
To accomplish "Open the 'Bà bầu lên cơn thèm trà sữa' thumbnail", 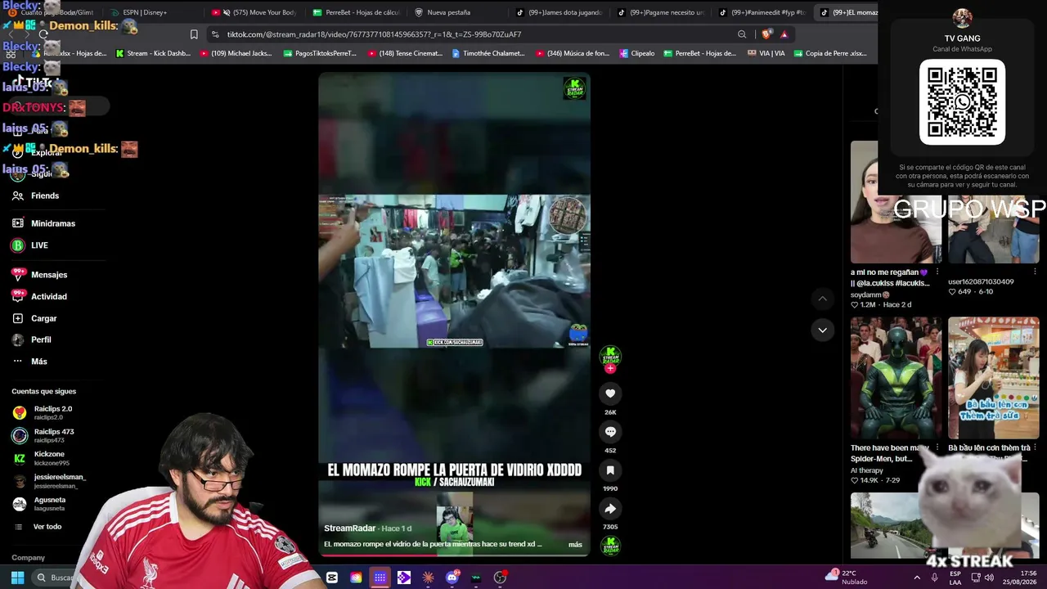I will [x=993, y=378].
